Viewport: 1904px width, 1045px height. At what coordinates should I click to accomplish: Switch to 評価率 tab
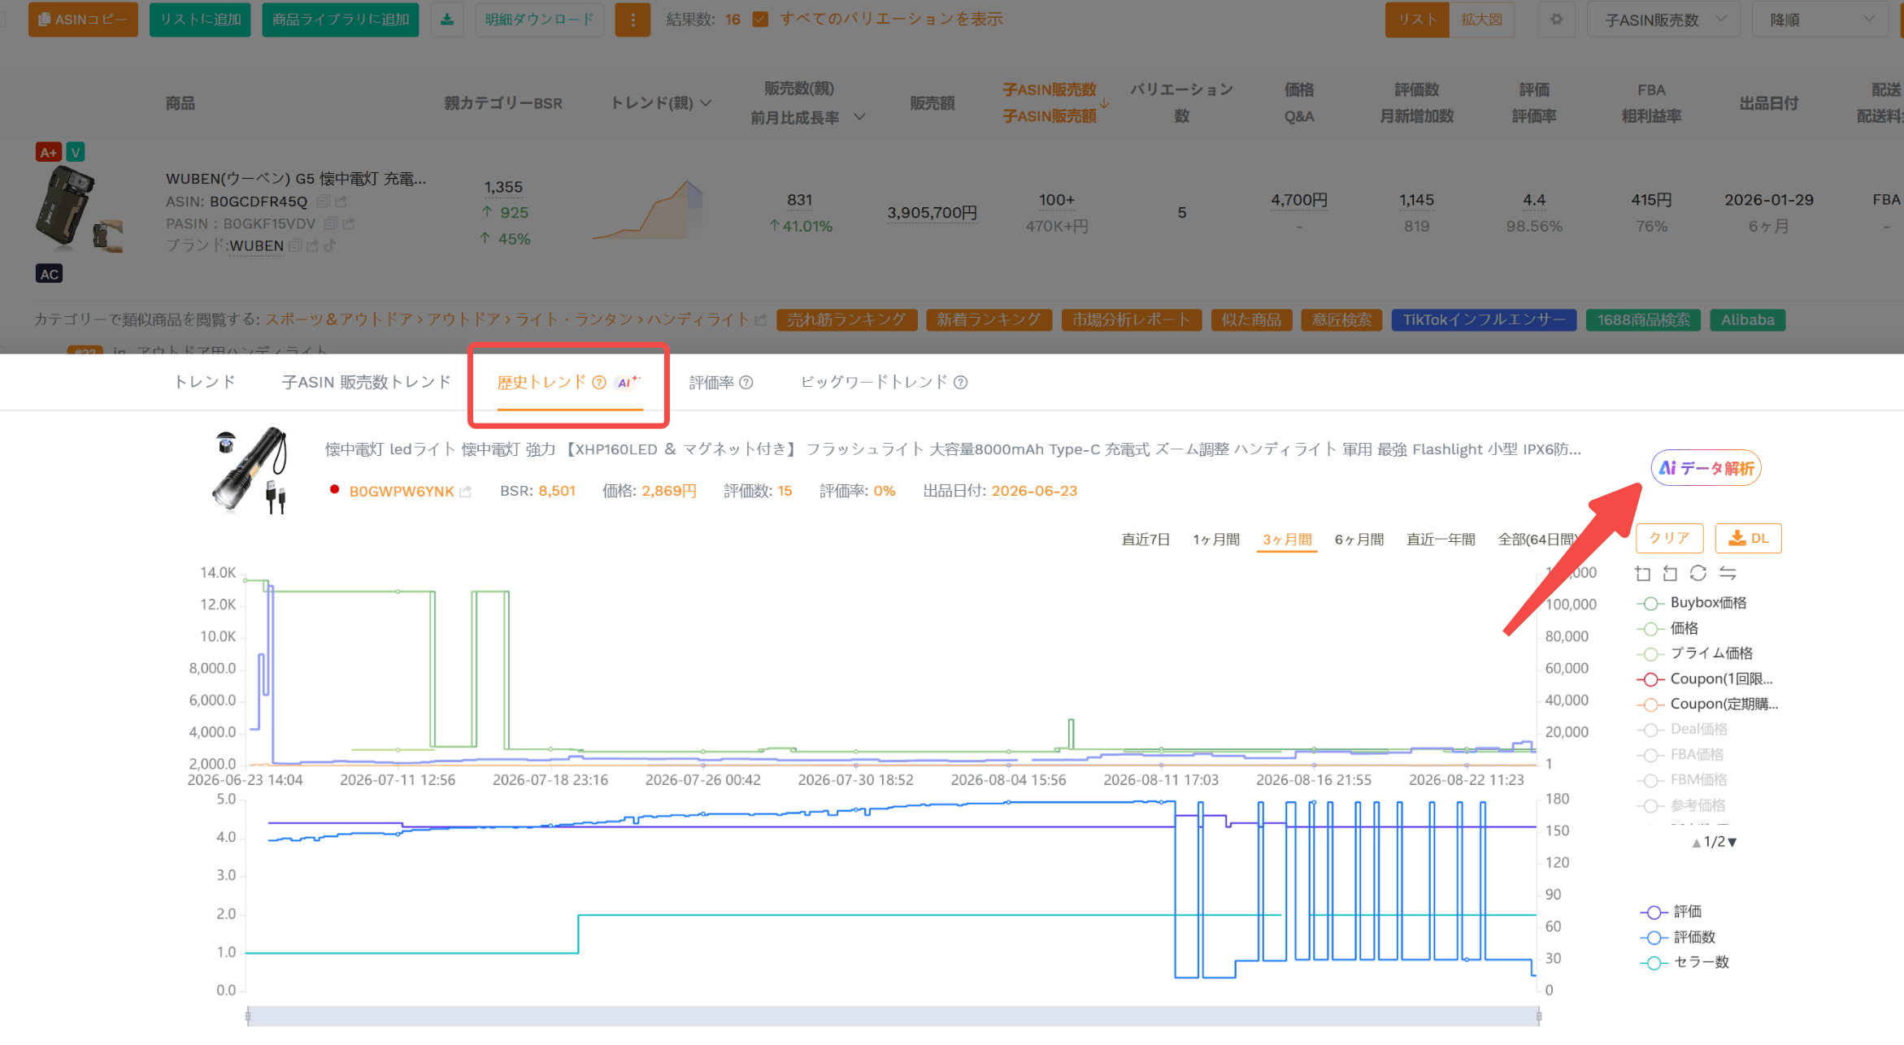[711, 383]
